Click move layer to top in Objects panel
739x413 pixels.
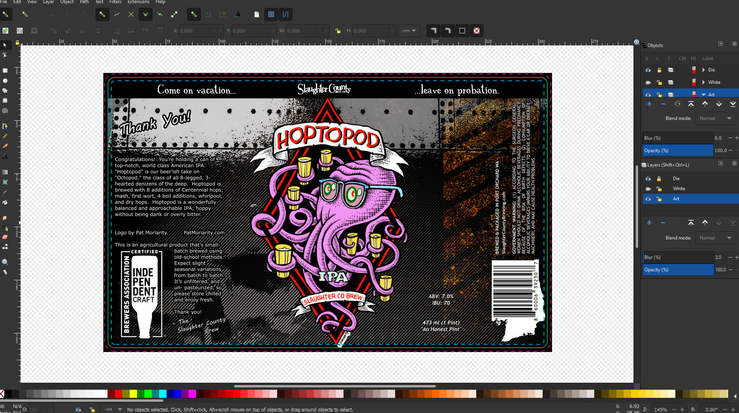pyautogui.click(x=691, y=104)
